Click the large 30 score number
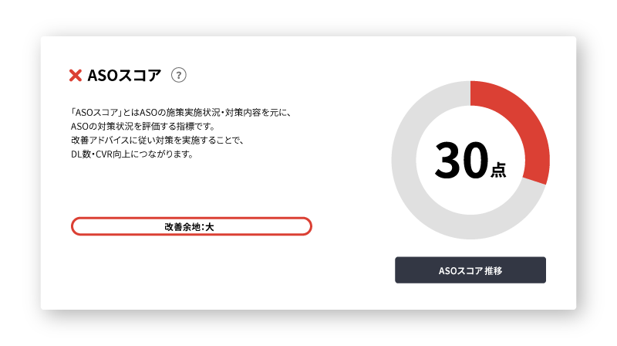The width and height of the screenshot is (617, 346). tap(461, 160)
